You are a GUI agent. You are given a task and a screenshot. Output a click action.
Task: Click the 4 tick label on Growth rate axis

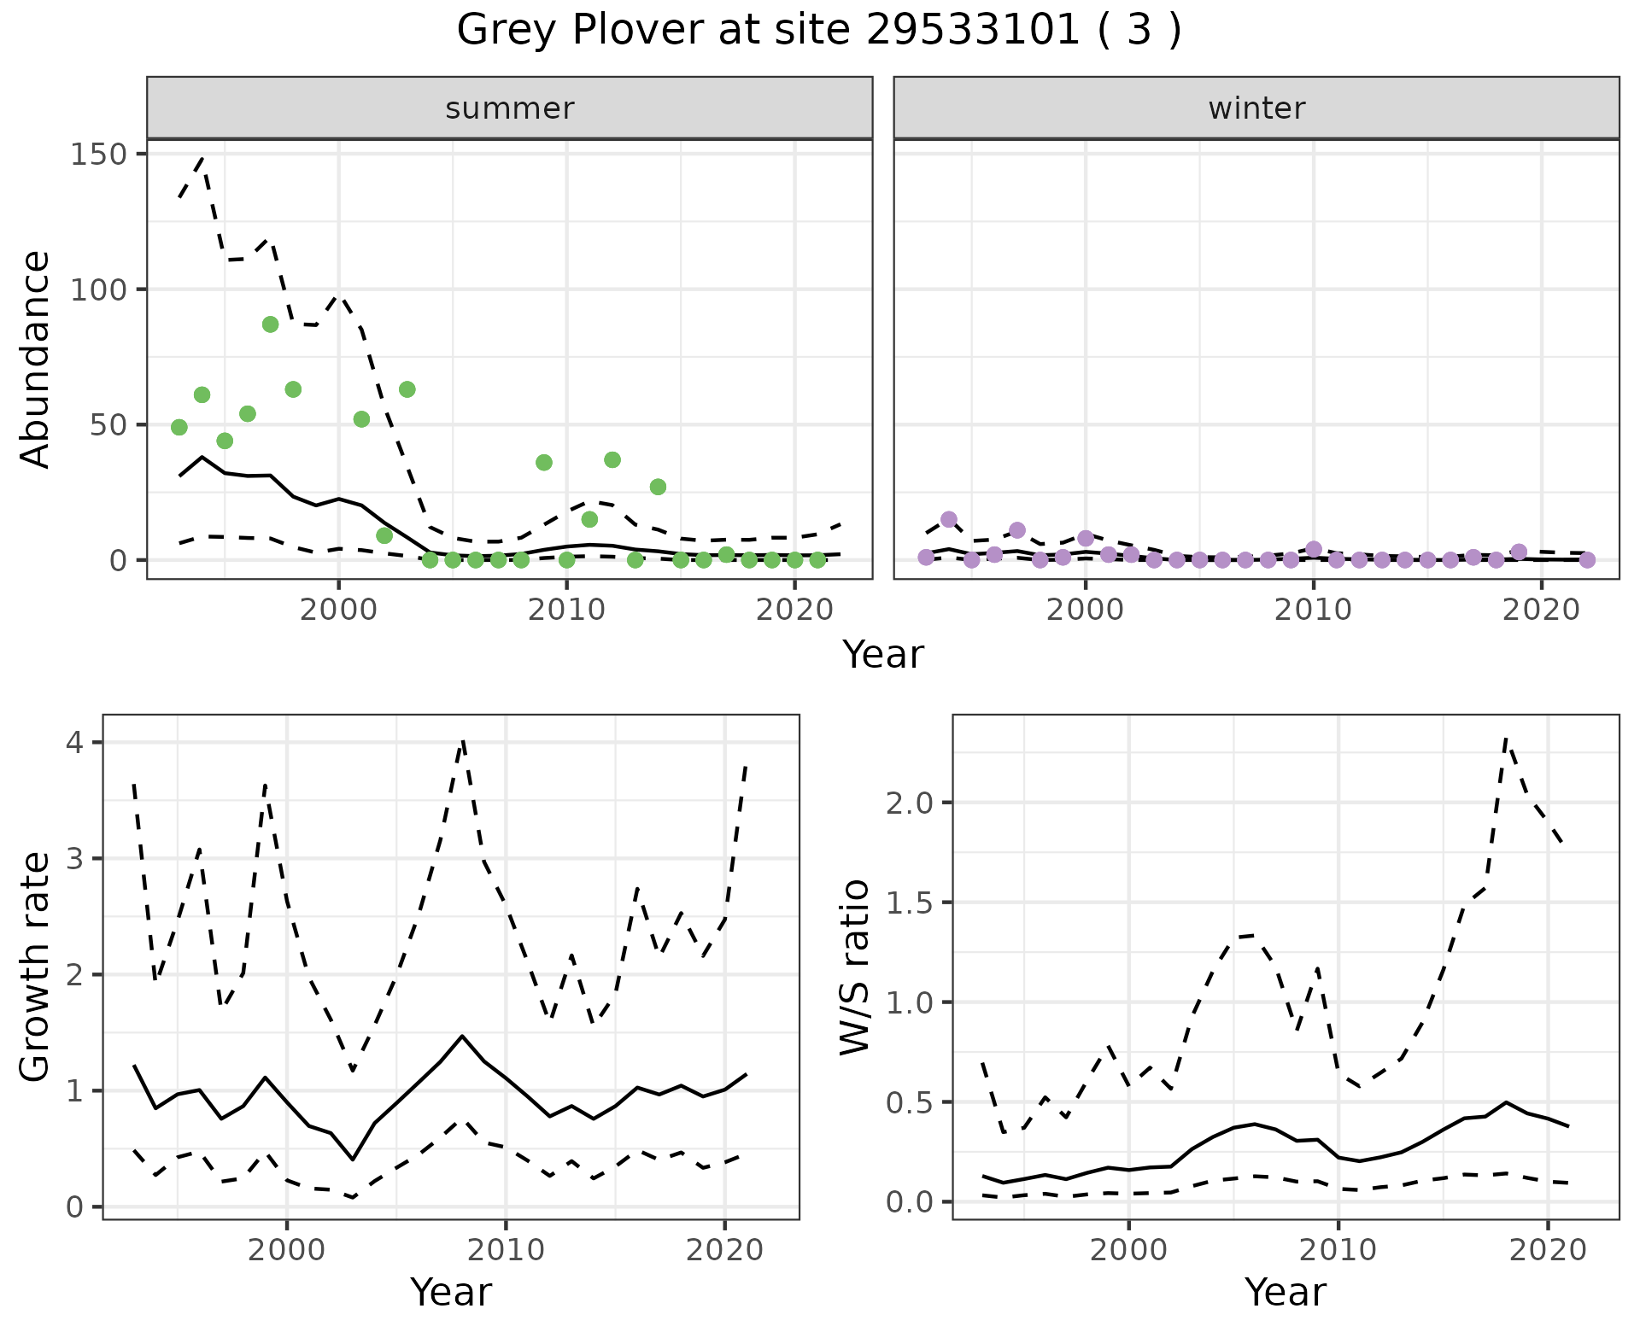(73, 743)
